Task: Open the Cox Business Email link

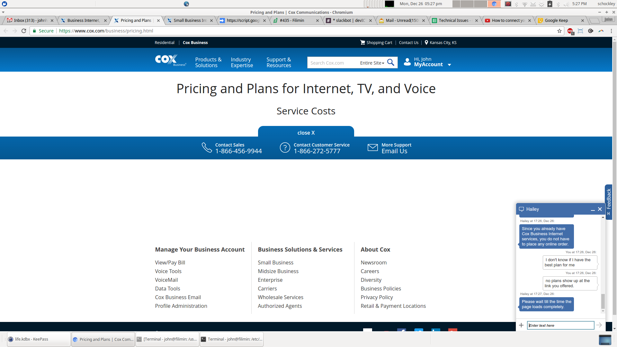Action: [178, 297]
